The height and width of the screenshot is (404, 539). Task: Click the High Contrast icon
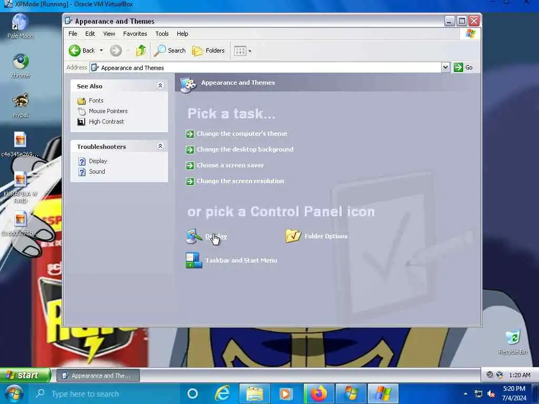coord(81,122)
